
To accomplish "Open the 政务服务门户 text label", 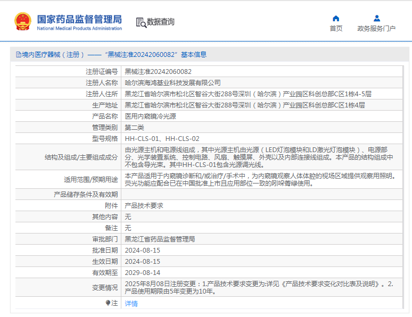I will [x=376, y=29].
